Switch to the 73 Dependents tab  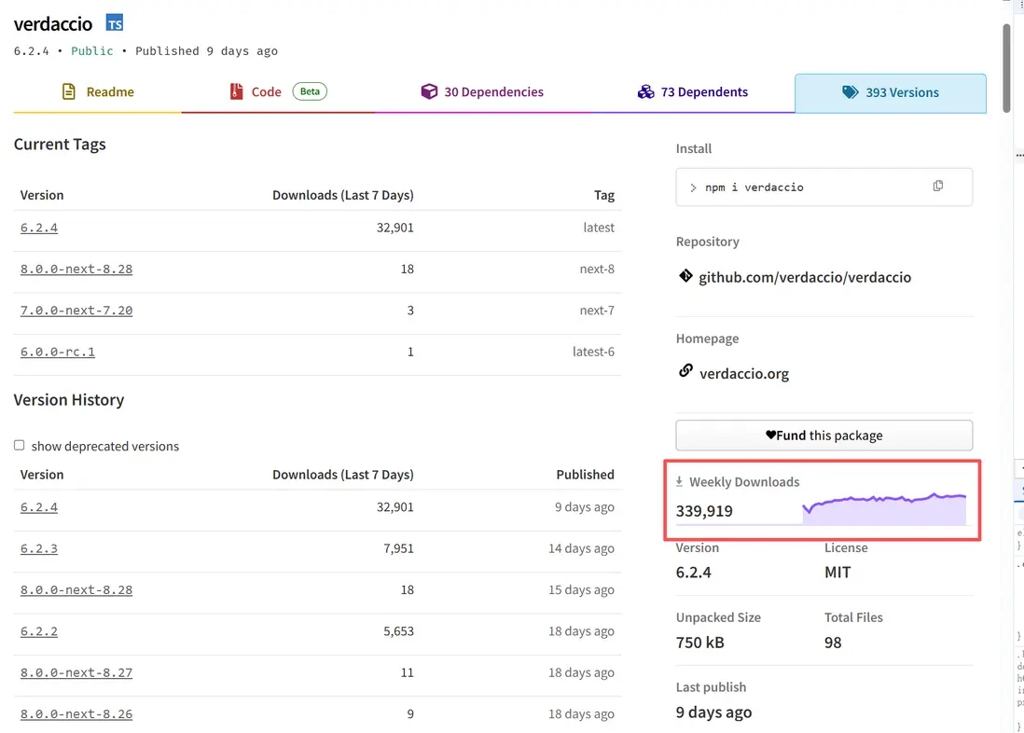(704, 92)
